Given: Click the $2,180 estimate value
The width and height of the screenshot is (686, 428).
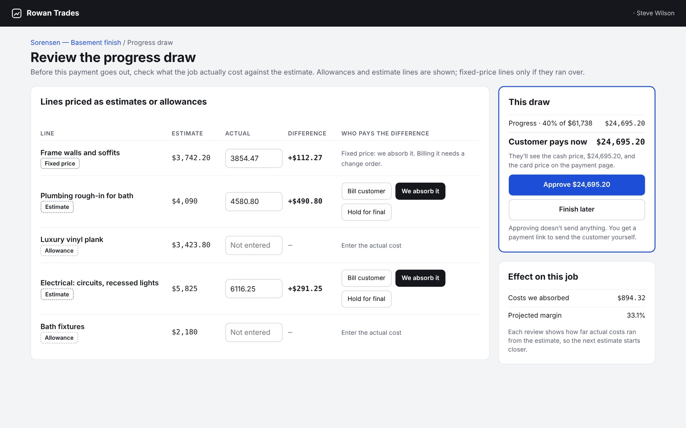Looking at the screenshot, I should coord(184,332).
